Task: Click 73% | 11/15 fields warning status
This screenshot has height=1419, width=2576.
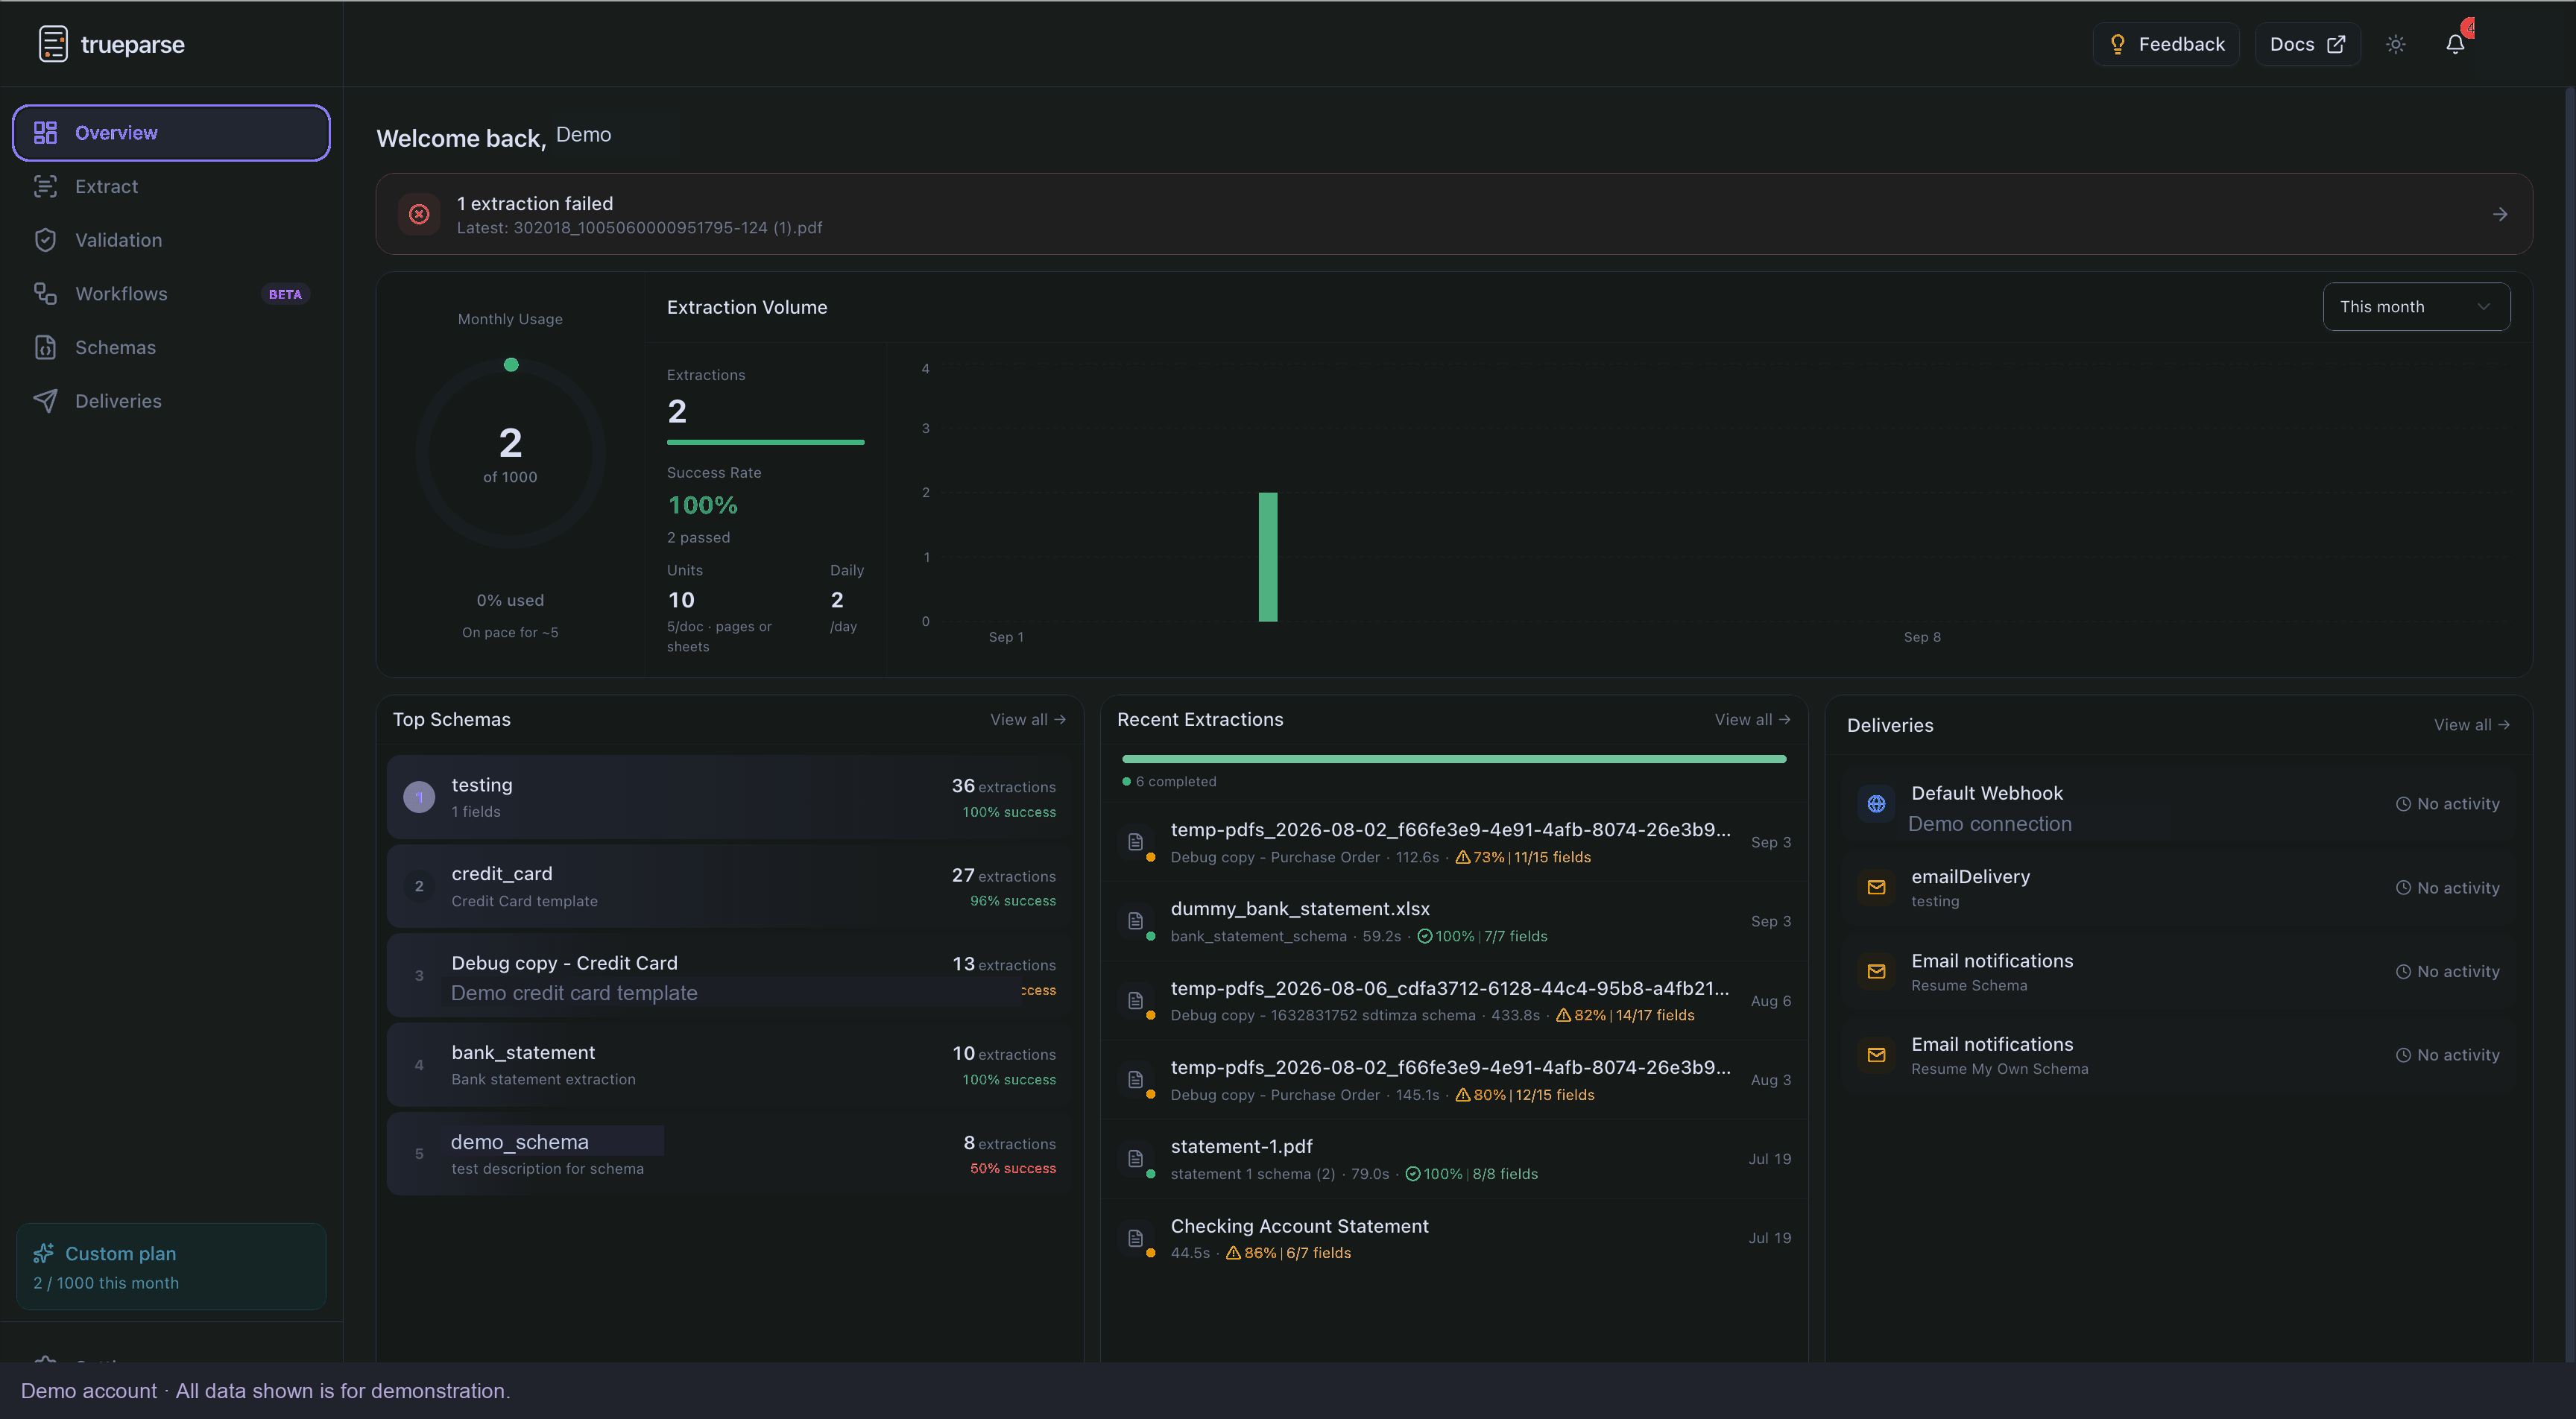Action: click(1523, 858)
